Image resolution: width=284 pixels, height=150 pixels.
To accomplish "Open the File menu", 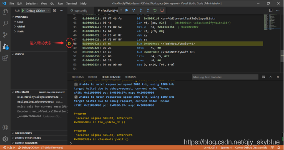I will tap(12, 3).
